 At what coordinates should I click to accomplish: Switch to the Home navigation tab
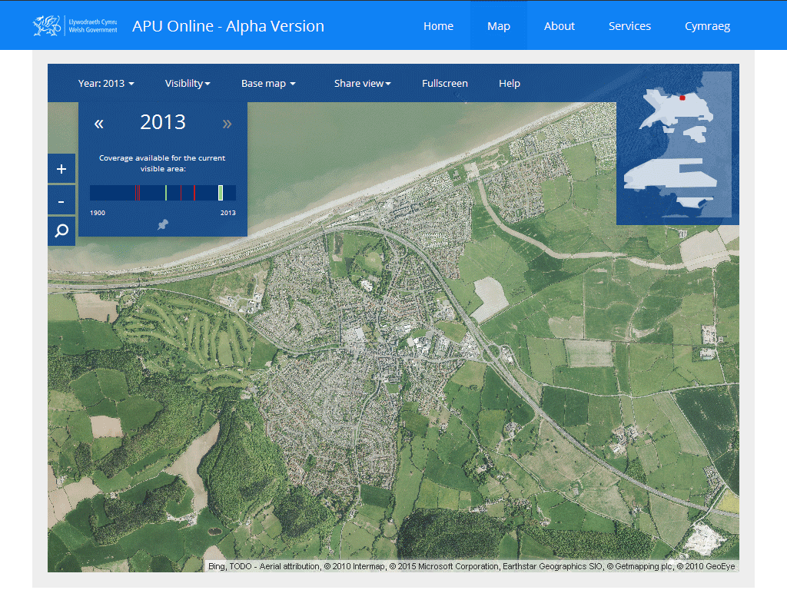(x=438, y=25)
